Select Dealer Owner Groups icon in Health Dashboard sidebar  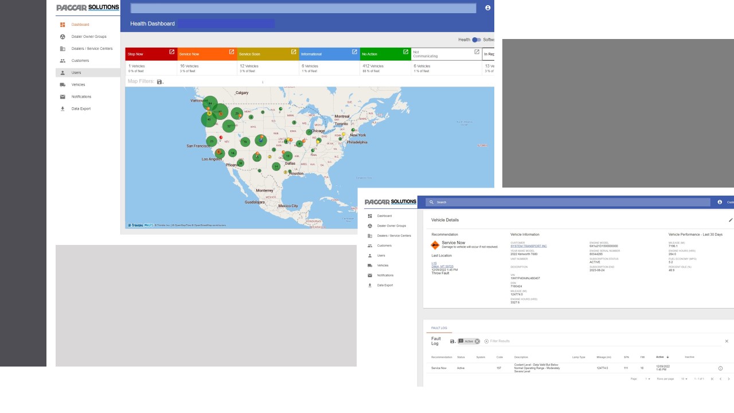[x=63, y=37]
